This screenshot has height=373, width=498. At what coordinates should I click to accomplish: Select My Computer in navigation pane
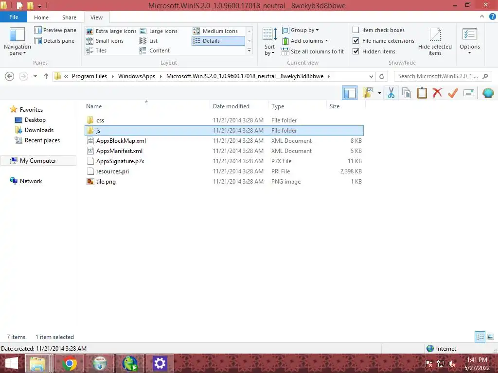pyautogui.click(x=38, y=160)
